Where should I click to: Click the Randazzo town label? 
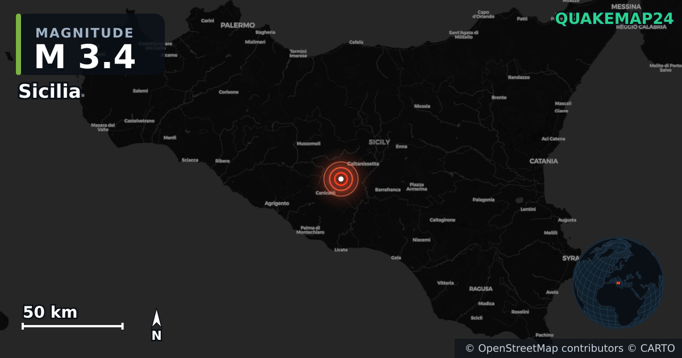click(x=519, y=77)
